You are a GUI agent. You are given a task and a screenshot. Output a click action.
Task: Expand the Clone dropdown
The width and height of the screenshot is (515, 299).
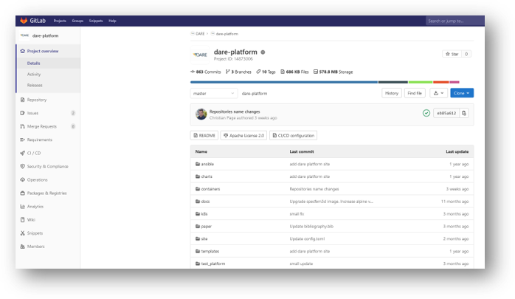[x=462, y=93]
